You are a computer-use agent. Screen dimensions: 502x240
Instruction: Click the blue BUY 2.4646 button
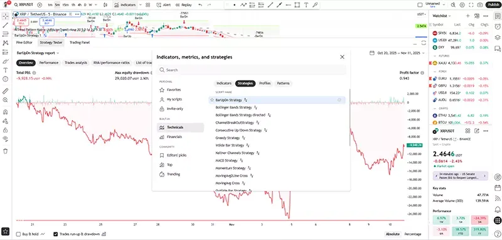click(x=46, y=22)
